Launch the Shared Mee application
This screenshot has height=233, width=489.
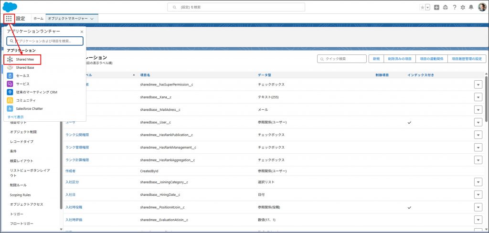24,59
